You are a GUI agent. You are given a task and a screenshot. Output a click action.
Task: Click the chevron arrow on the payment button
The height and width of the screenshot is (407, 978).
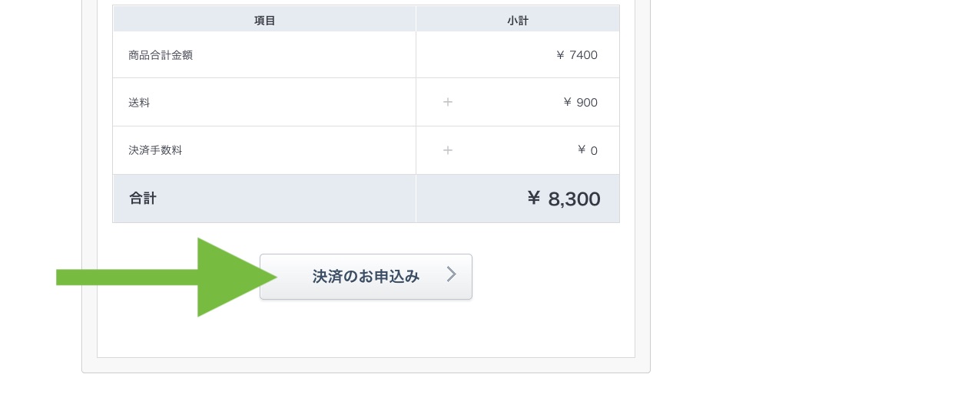coord(452,274)
